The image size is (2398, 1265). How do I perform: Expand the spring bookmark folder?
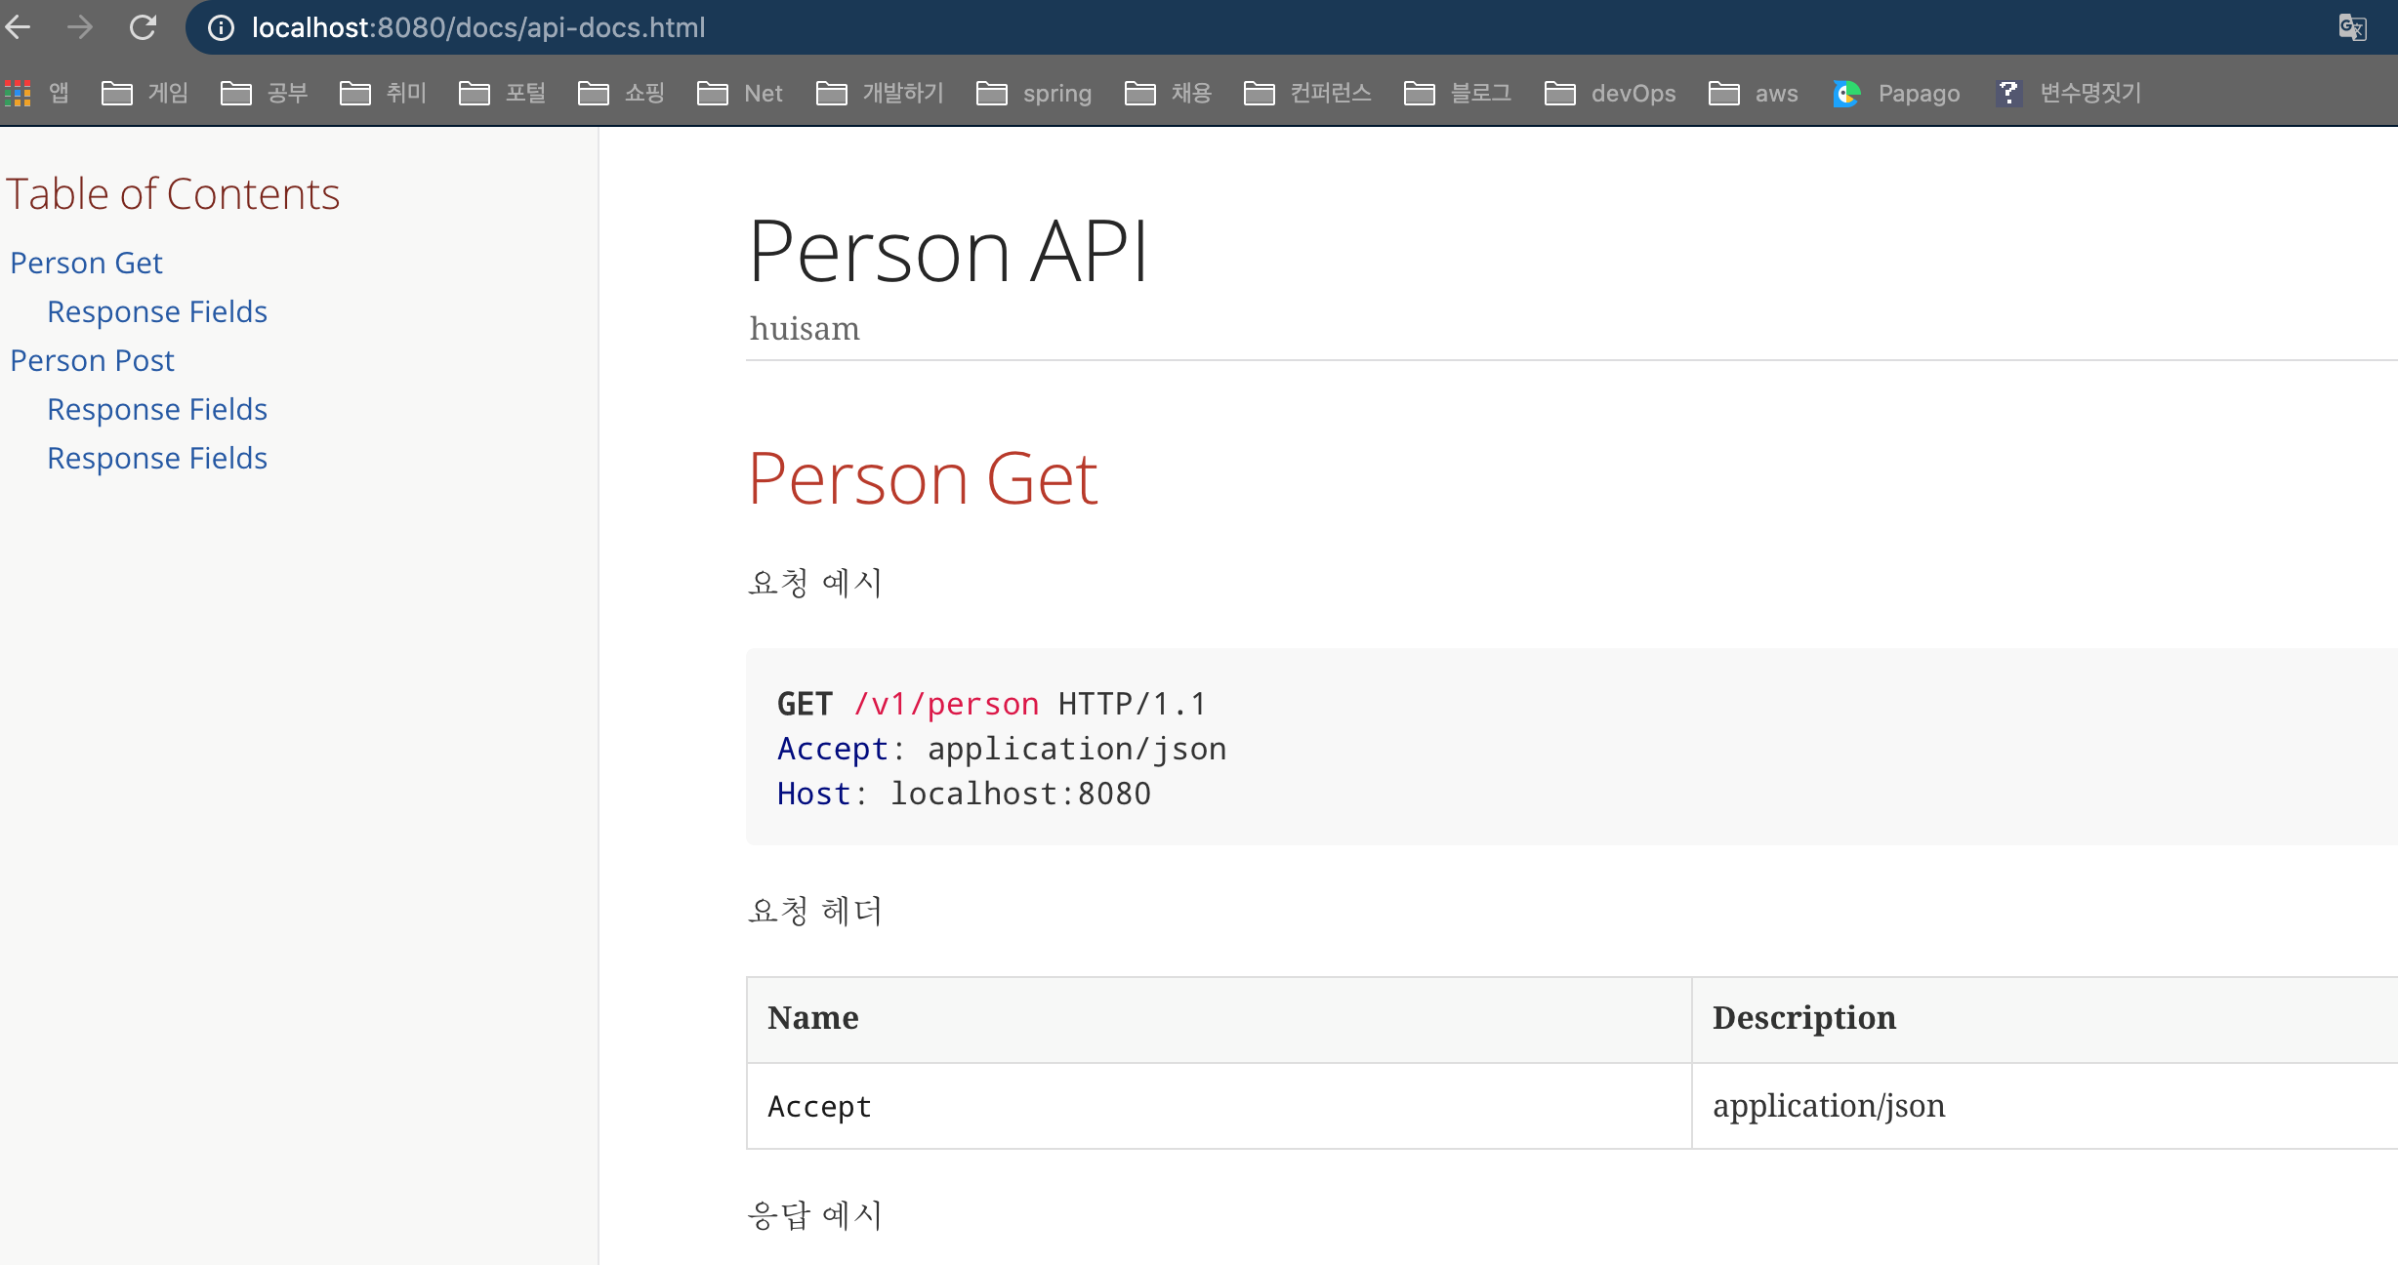pyautogui.click(x=1034, y=93)
